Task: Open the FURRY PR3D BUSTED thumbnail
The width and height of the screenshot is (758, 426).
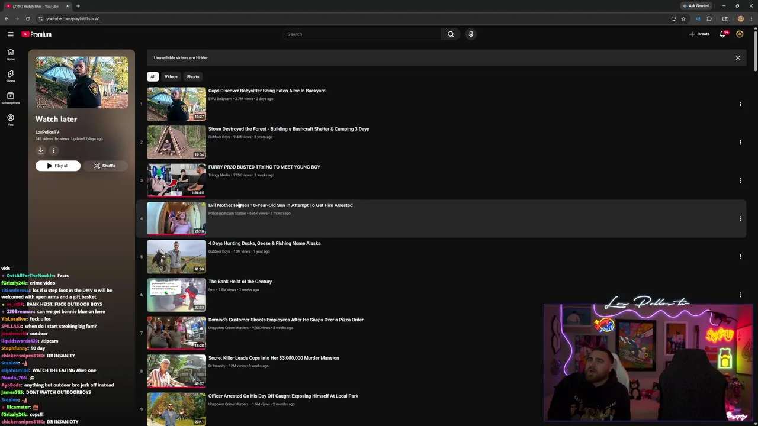Action: [176, 180]
